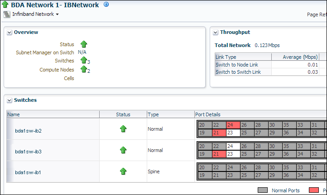
Task: Collapse the Overview section
Action: pyautogui.click(x=9, y=33)
